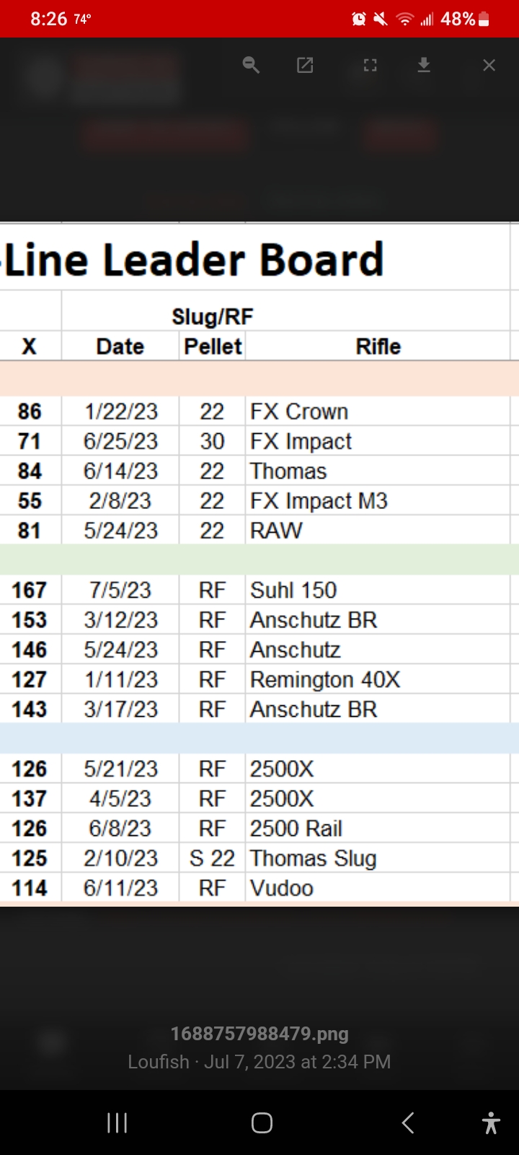
Task: Tap the alarm status icon
Action: coord(358,19)
